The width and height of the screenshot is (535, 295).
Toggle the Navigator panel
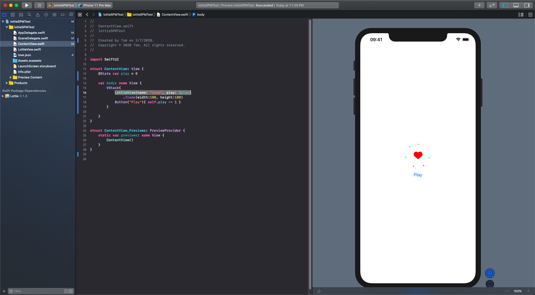point(505,5)
